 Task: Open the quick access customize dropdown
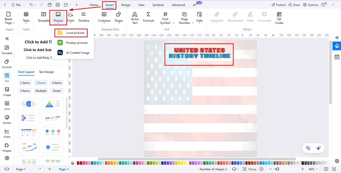pos(77,5)
